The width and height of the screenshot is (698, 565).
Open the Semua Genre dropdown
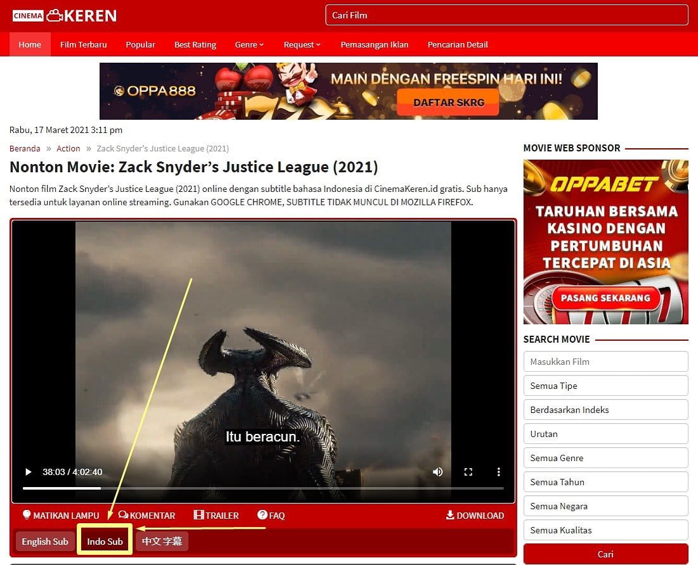[x=605, y=458]
